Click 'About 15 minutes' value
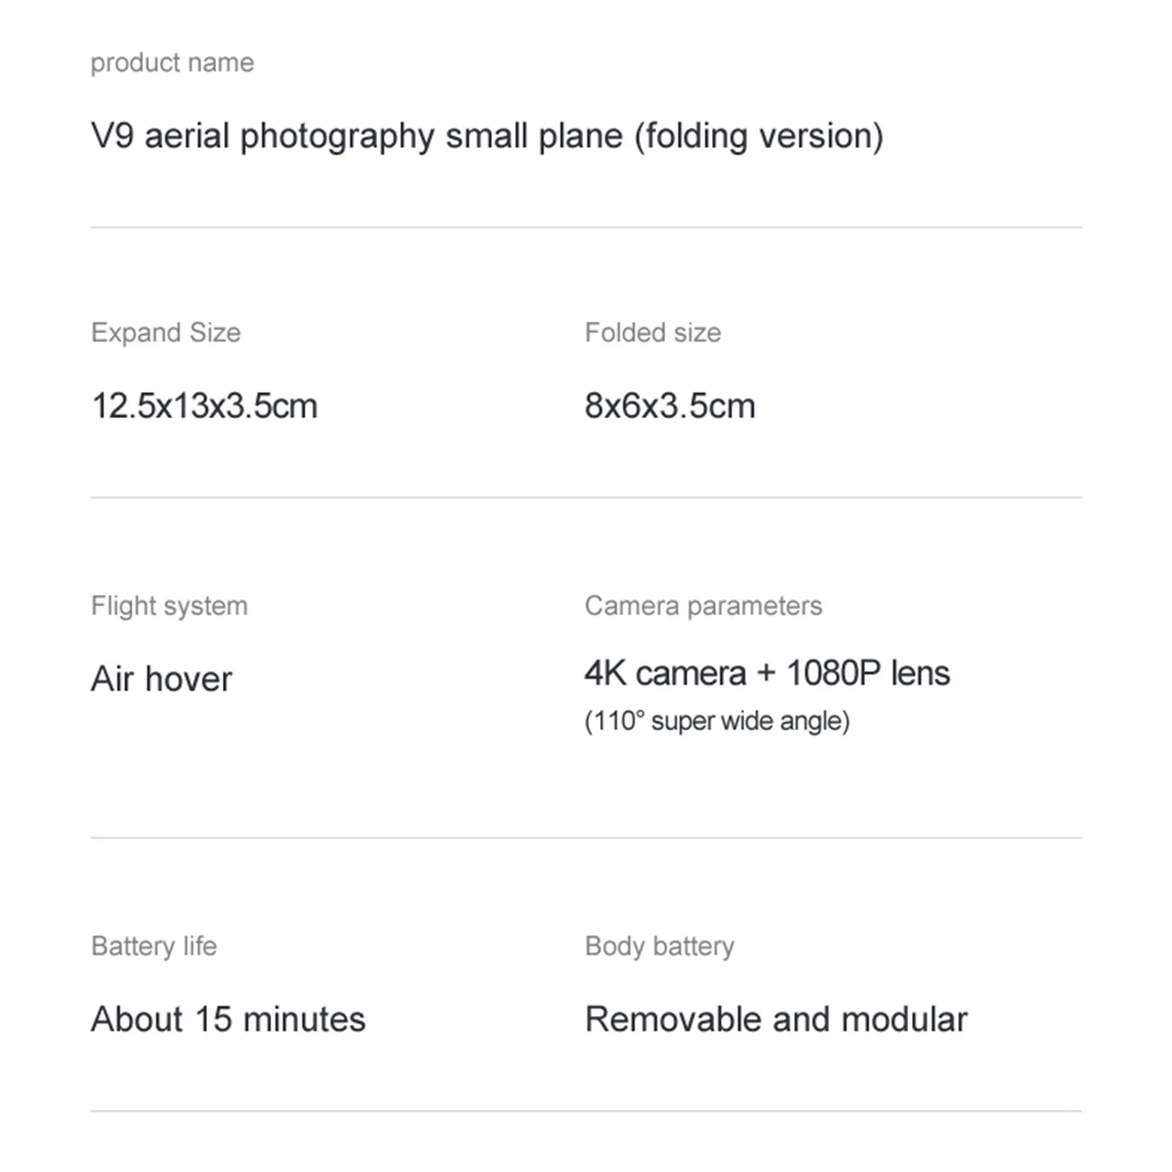 (x=228, y=1019)
